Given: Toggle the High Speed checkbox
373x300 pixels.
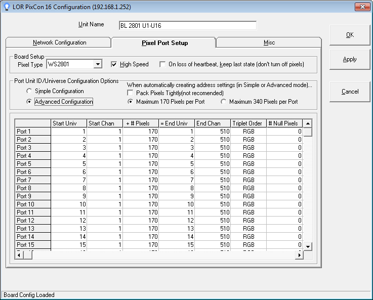Looking at the screenshot, I should tap(114, 64).
